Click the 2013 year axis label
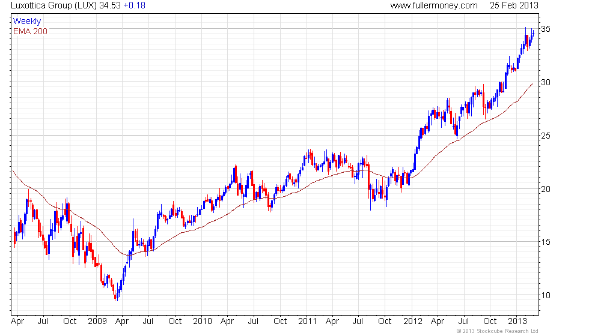Image resolution: width=589 pixels, height=336 pixels. pos(517,322)
